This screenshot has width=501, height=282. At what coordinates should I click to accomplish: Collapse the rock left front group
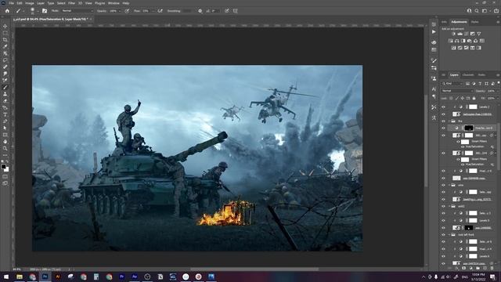click(449, 235)
